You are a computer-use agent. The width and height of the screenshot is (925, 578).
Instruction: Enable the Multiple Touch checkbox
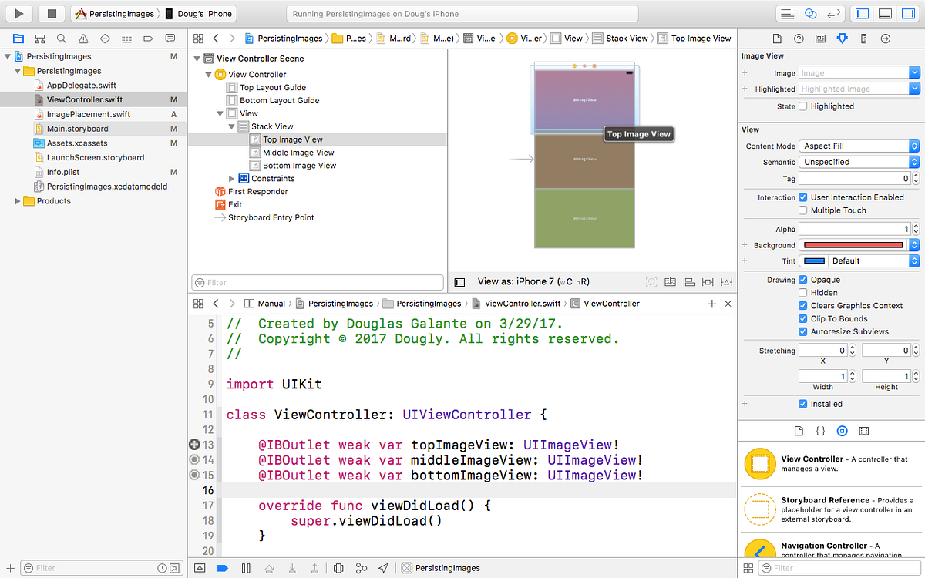pyautogui.click(x=802, y=210)
